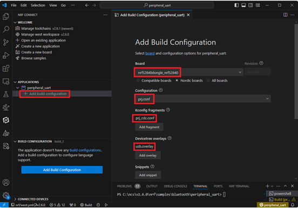
Task: Click the Revision input field
Action: pos(258,72)
